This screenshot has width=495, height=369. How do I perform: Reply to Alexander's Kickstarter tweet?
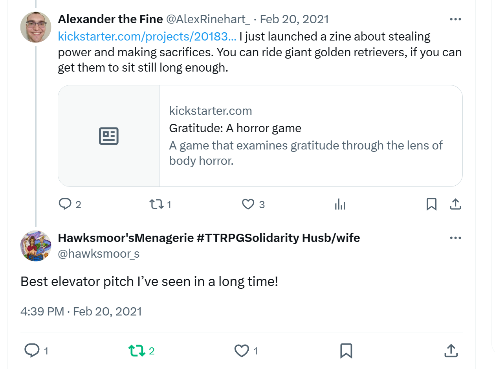(65, 204)
